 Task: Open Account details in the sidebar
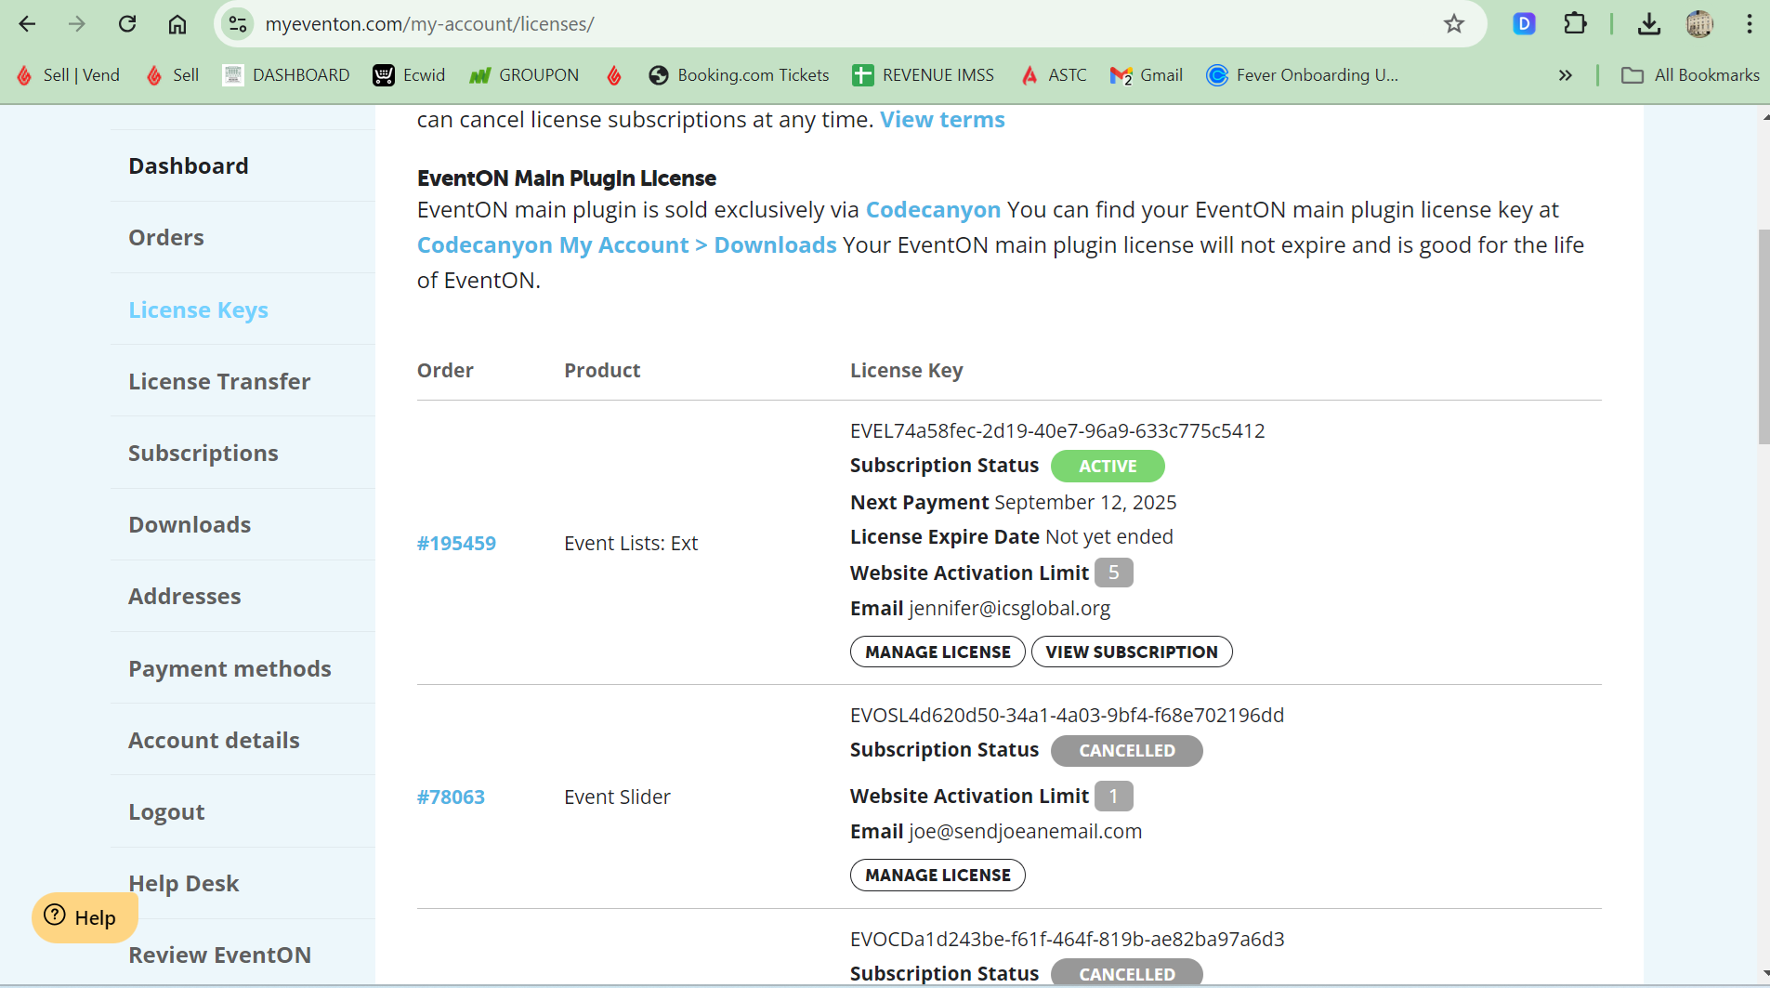(x=214, y=741)
